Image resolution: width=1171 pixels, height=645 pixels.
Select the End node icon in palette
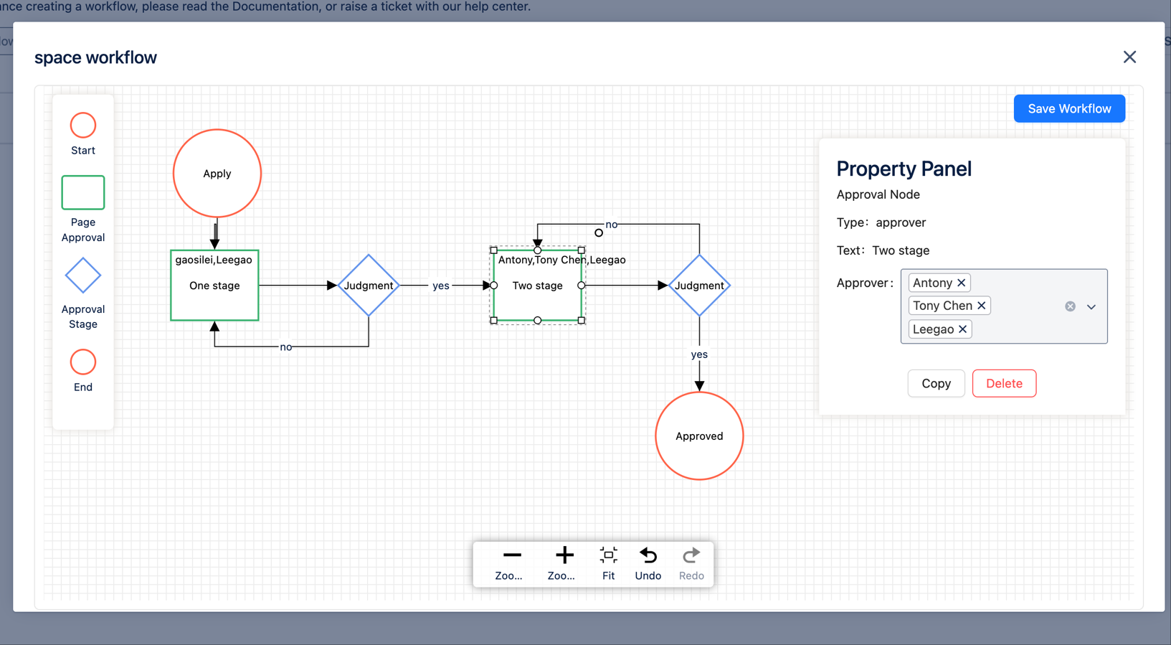(83, 362)
